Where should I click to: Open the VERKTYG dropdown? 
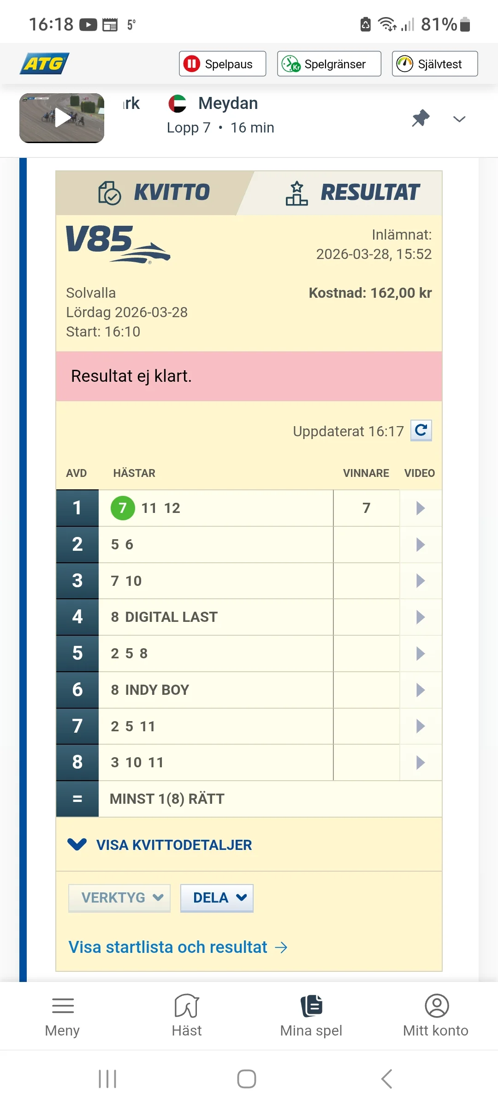(x=119, y=897)
